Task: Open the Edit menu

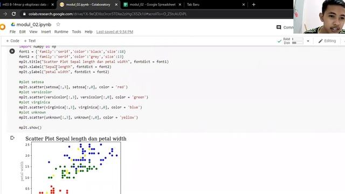Action: 23,32
